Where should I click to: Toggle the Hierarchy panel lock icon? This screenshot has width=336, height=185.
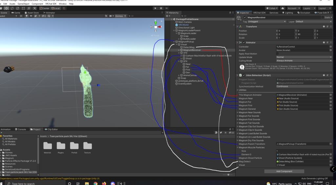coord(230,13)
